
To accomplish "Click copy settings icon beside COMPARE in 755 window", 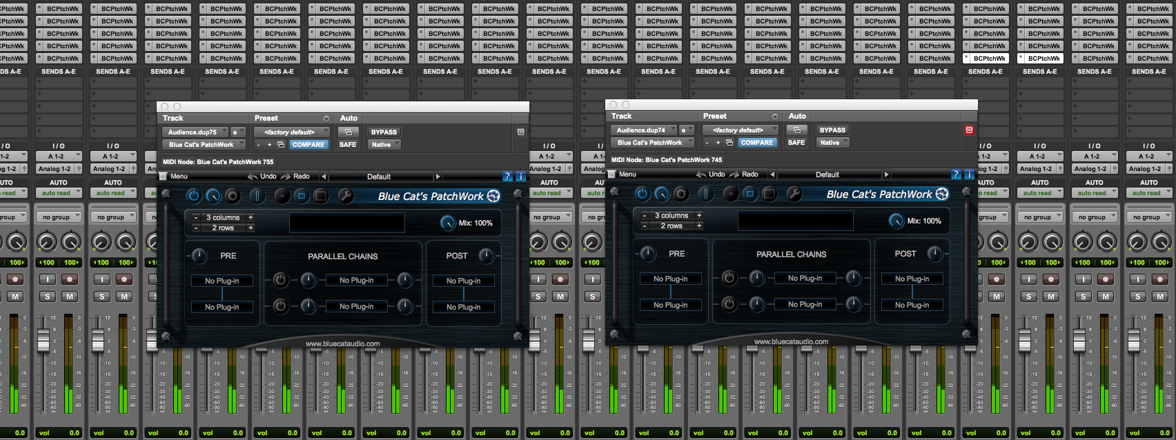I will 281,145.
